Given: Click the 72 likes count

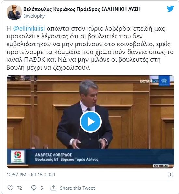Looking at the screenshot, I should (x=20, y=188).
